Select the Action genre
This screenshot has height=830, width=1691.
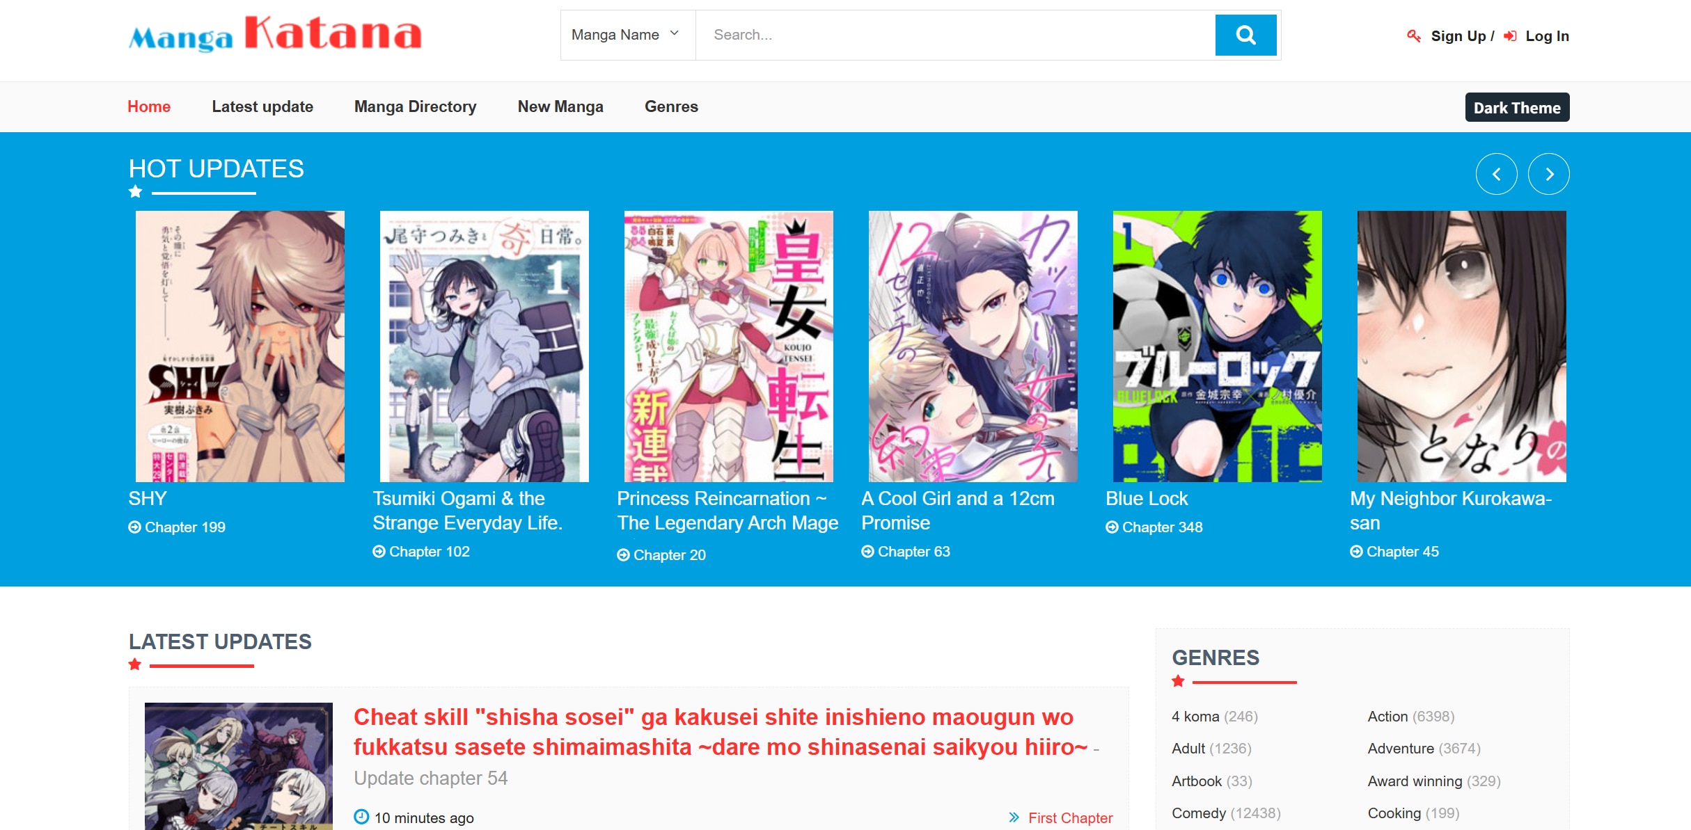[x=1387, y=717]
